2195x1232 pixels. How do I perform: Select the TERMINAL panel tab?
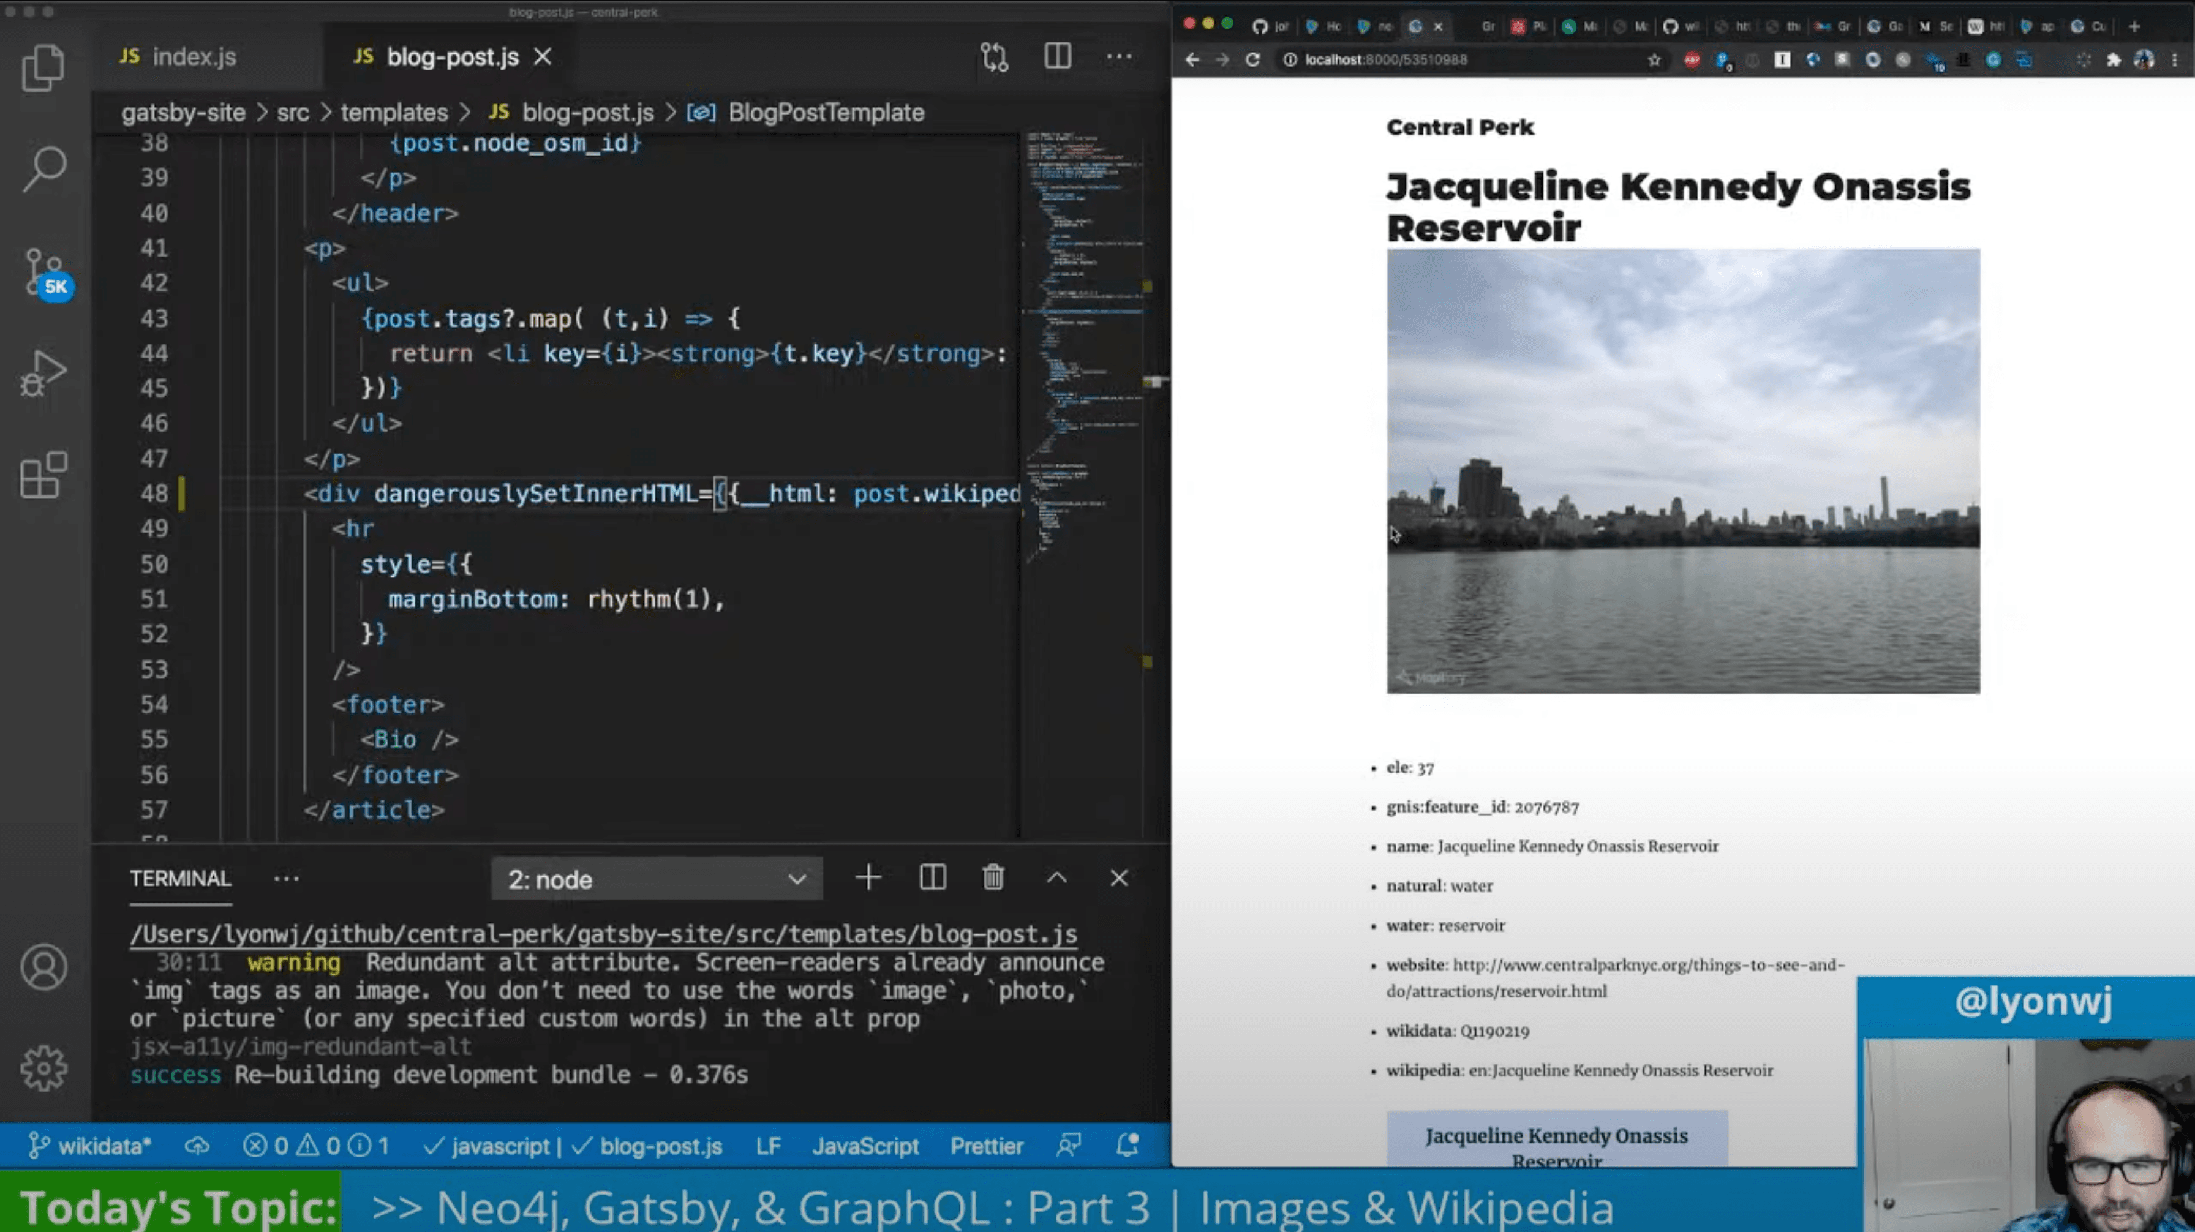(180, 879)
